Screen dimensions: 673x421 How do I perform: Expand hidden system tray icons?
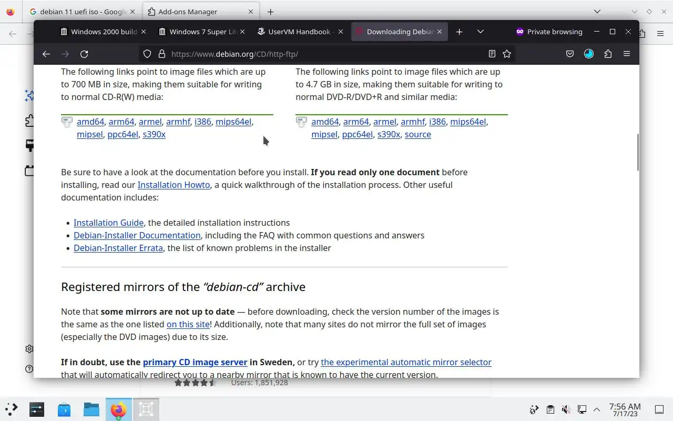[597, 409]
